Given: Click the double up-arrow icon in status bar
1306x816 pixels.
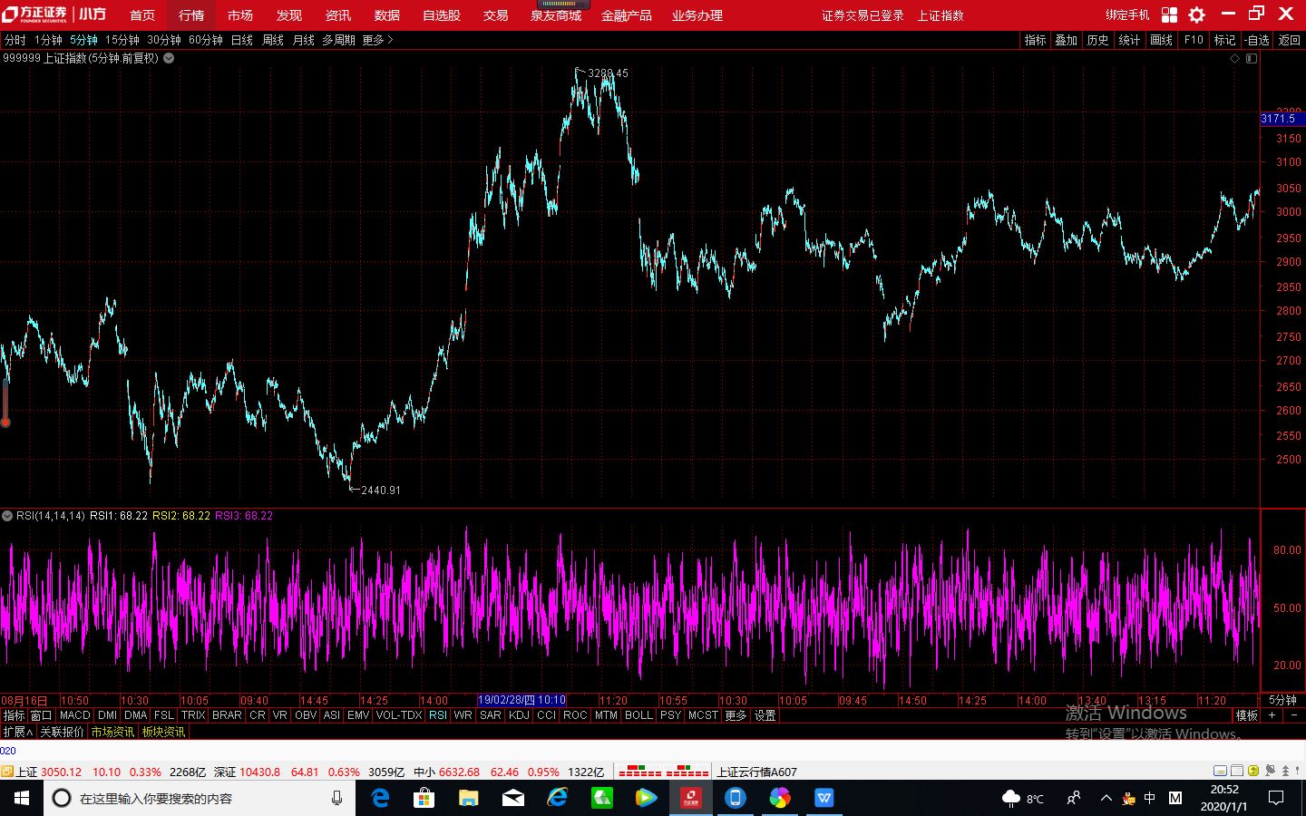Looking at the screenshot, I should pyautogui.click(x=1284, y=771).
